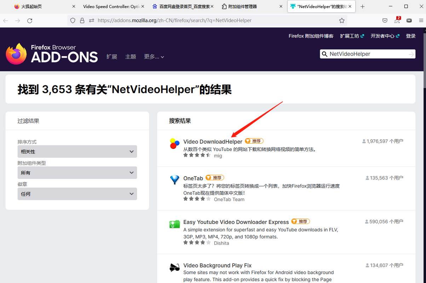Open the Video DownloadHelper result title

[x=213, y=141]
